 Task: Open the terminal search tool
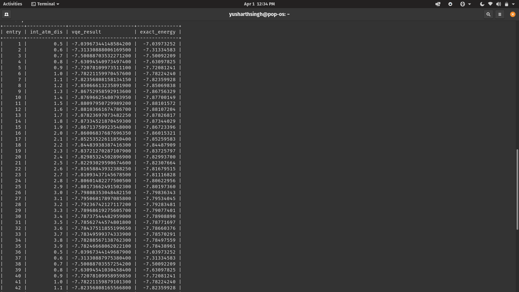click(488, 14)
